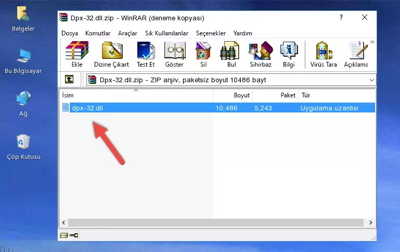Click the 10,486 size value
The image size is (400, 252).
click(x=227, y=108)
